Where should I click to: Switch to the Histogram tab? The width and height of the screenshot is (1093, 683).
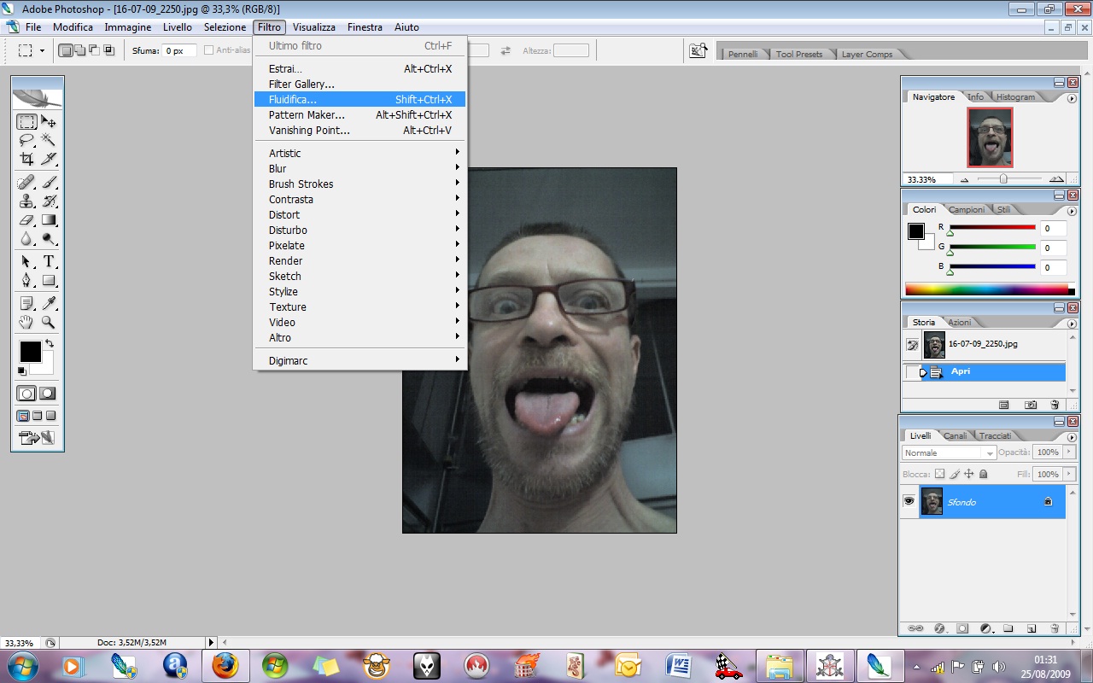pyautogui.click(x=1015, y=97)
